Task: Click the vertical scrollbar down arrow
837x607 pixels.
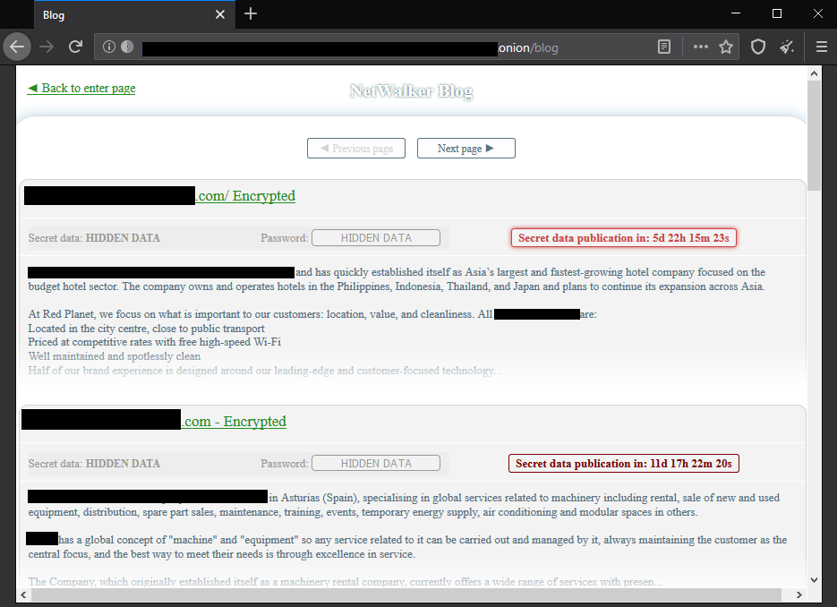Action: pyautogui.click(x=814, y=580)
